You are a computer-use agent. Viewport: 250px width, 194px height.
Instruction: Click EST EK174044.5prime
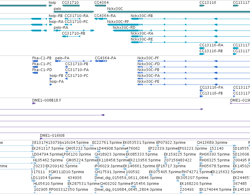tap(215, 190)
